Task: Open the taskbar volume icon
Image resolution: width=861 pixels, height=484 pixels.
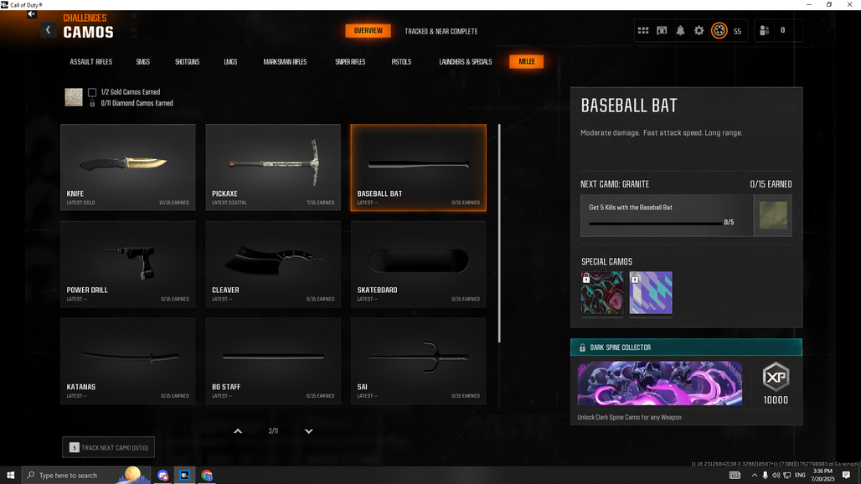Action: point(776,476)
